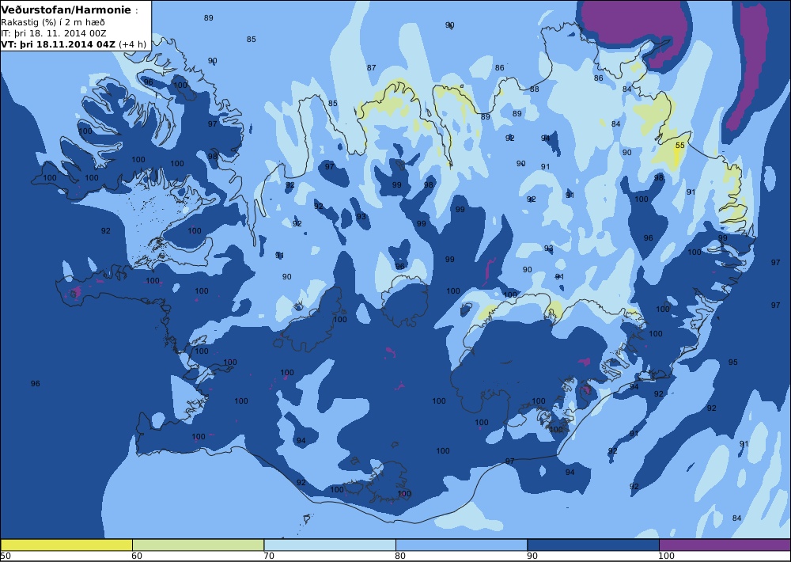Click the legend scale label '60'

pos(137,556)
